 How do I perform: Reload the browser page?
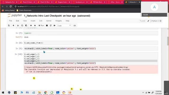click(x=11, y=6)
